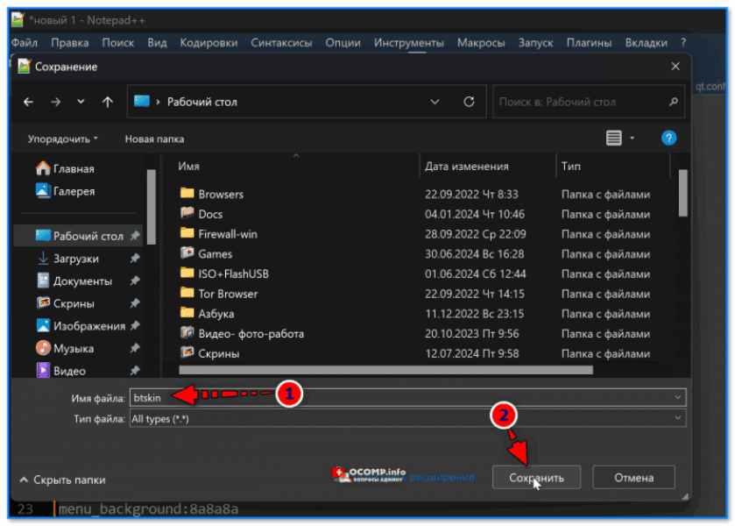
Task: Open the Упорядочить dropdown menu
Action: 62,139
